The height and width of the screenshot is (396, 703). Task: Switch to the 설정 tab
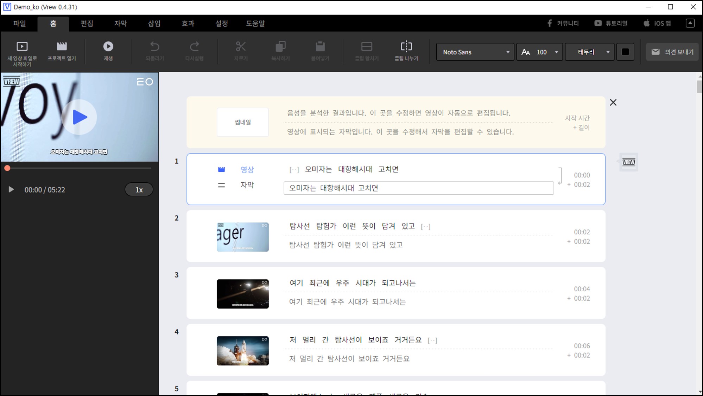[222, 23]
